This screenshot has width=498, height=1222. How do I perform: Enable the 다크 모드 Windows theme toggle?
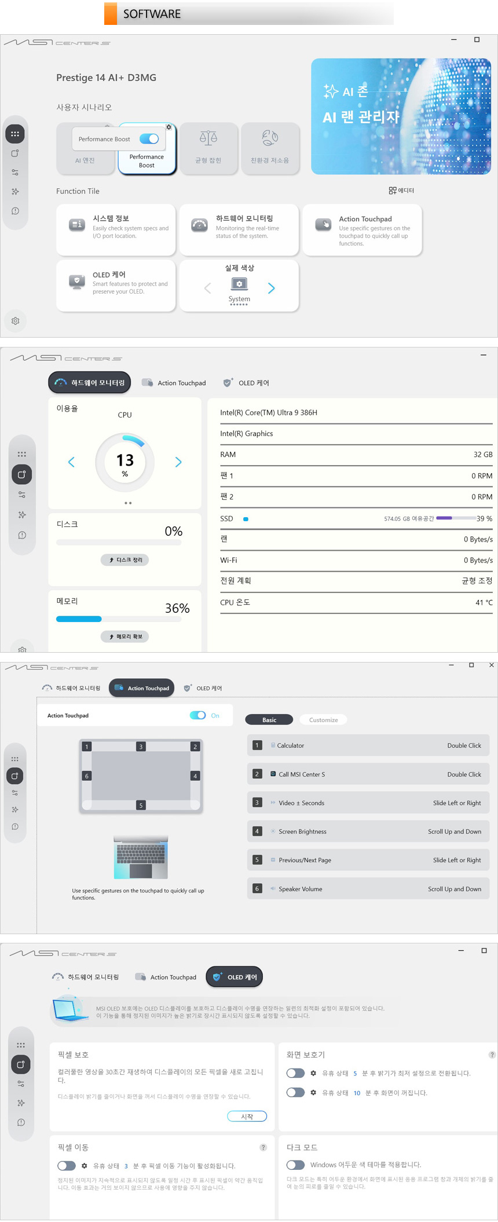click(295, 1165)
